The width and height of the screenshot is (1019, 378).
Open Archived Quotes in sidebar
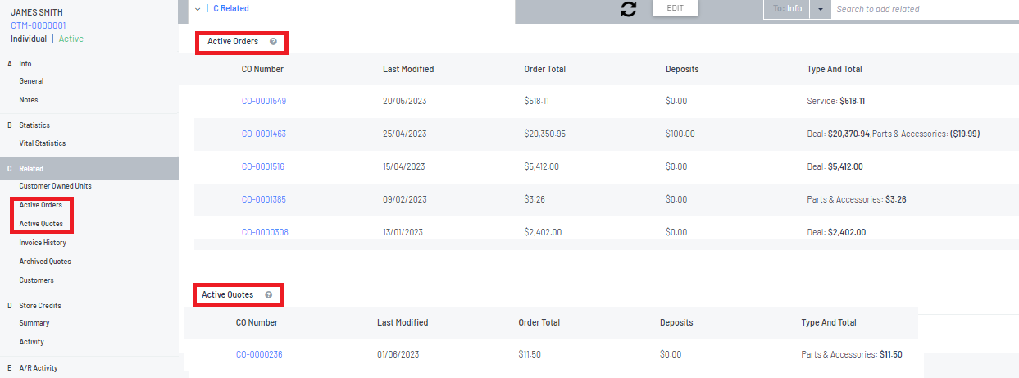45,262
